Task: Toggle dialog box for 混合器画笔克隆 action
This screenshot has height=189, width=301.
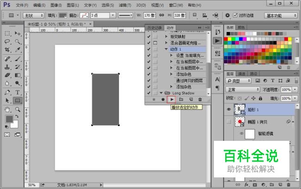Action: [x=155, y=43]
